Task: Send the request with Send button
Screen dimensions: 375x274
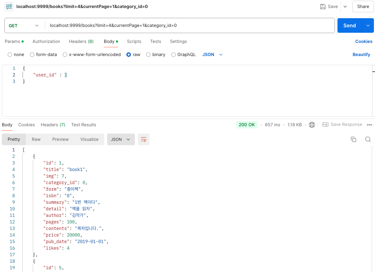Action: pos(349,25)
